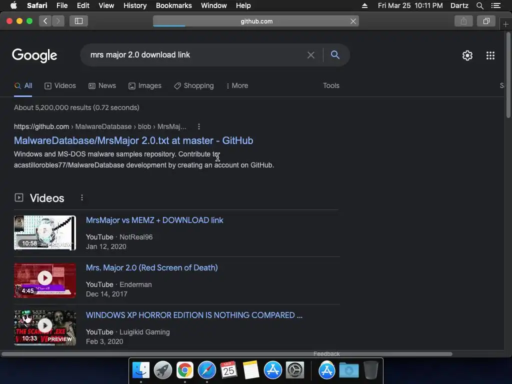Click the Luigikid Gaming video thumbnail
512x384 pixels.
click(x=45, y=328)
